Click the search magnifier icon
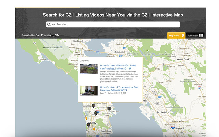 pos(49,24)
